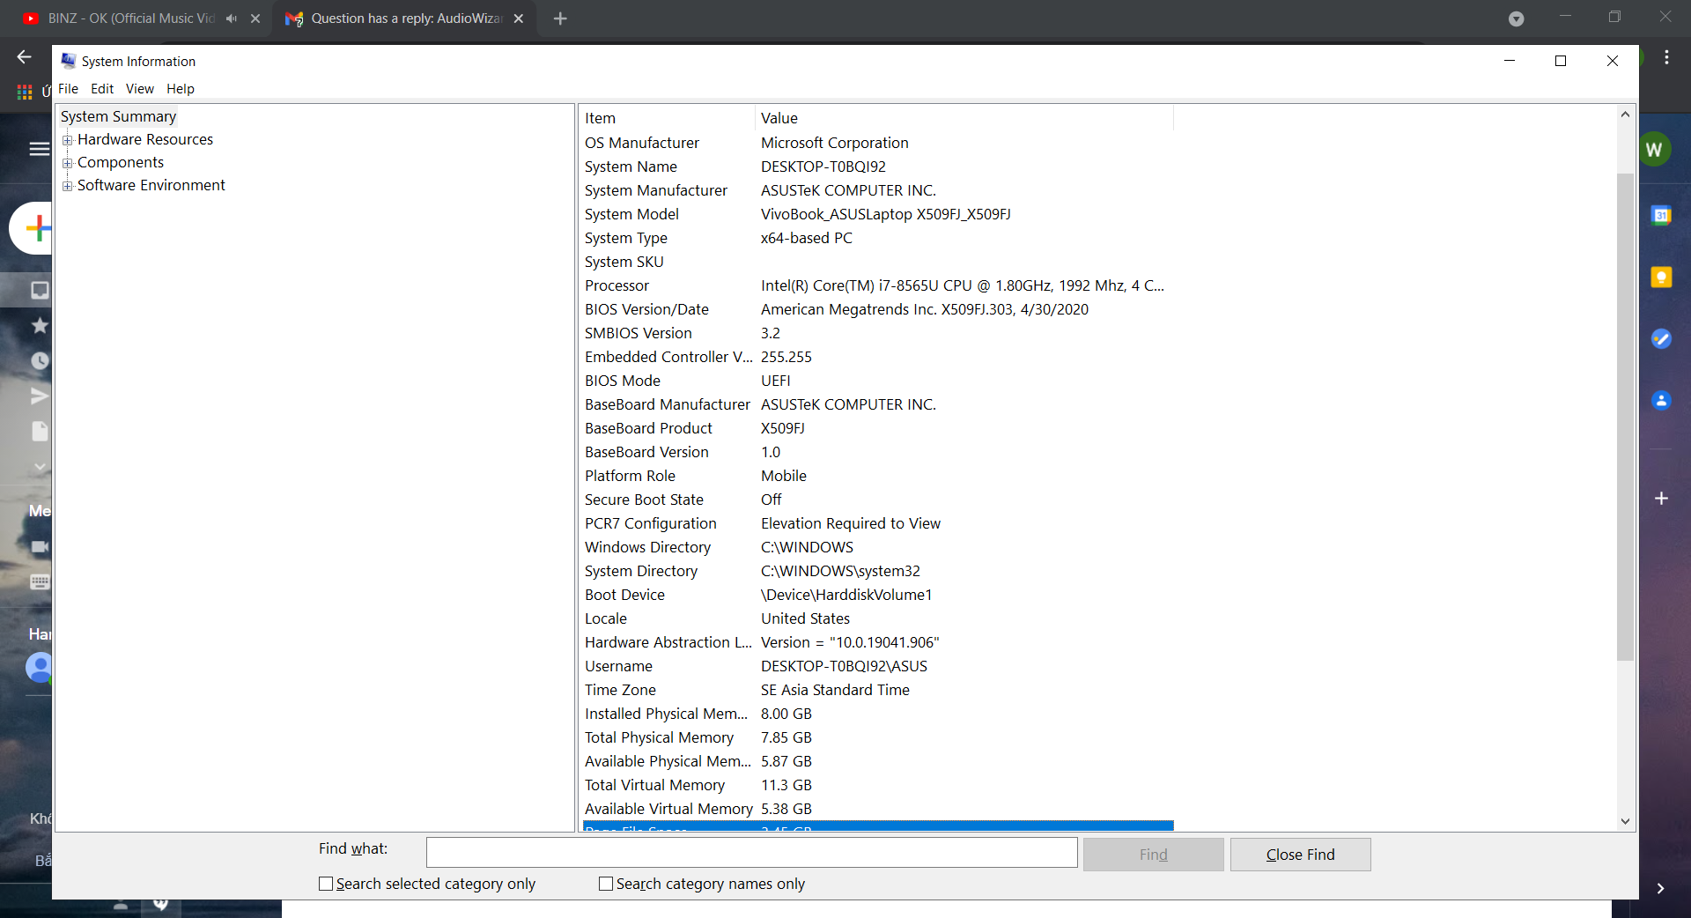
Task: Expand the Gmail More labels chevron
Action: [40, 466]
